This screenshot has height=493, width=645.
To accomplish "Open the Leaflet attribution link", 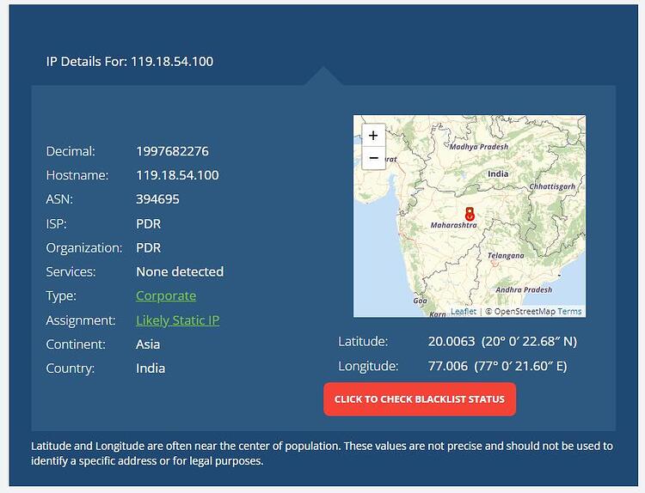I will [x=464, y=312].
